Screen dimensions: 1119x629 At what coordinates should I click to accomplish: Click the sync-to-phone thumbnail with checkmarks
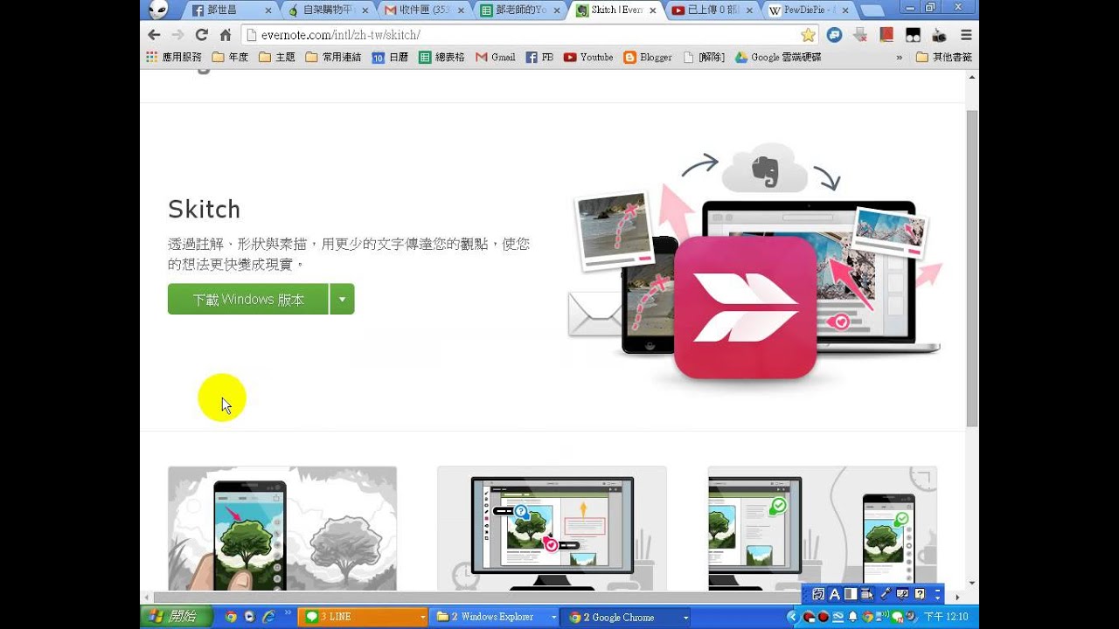point(822,529)
